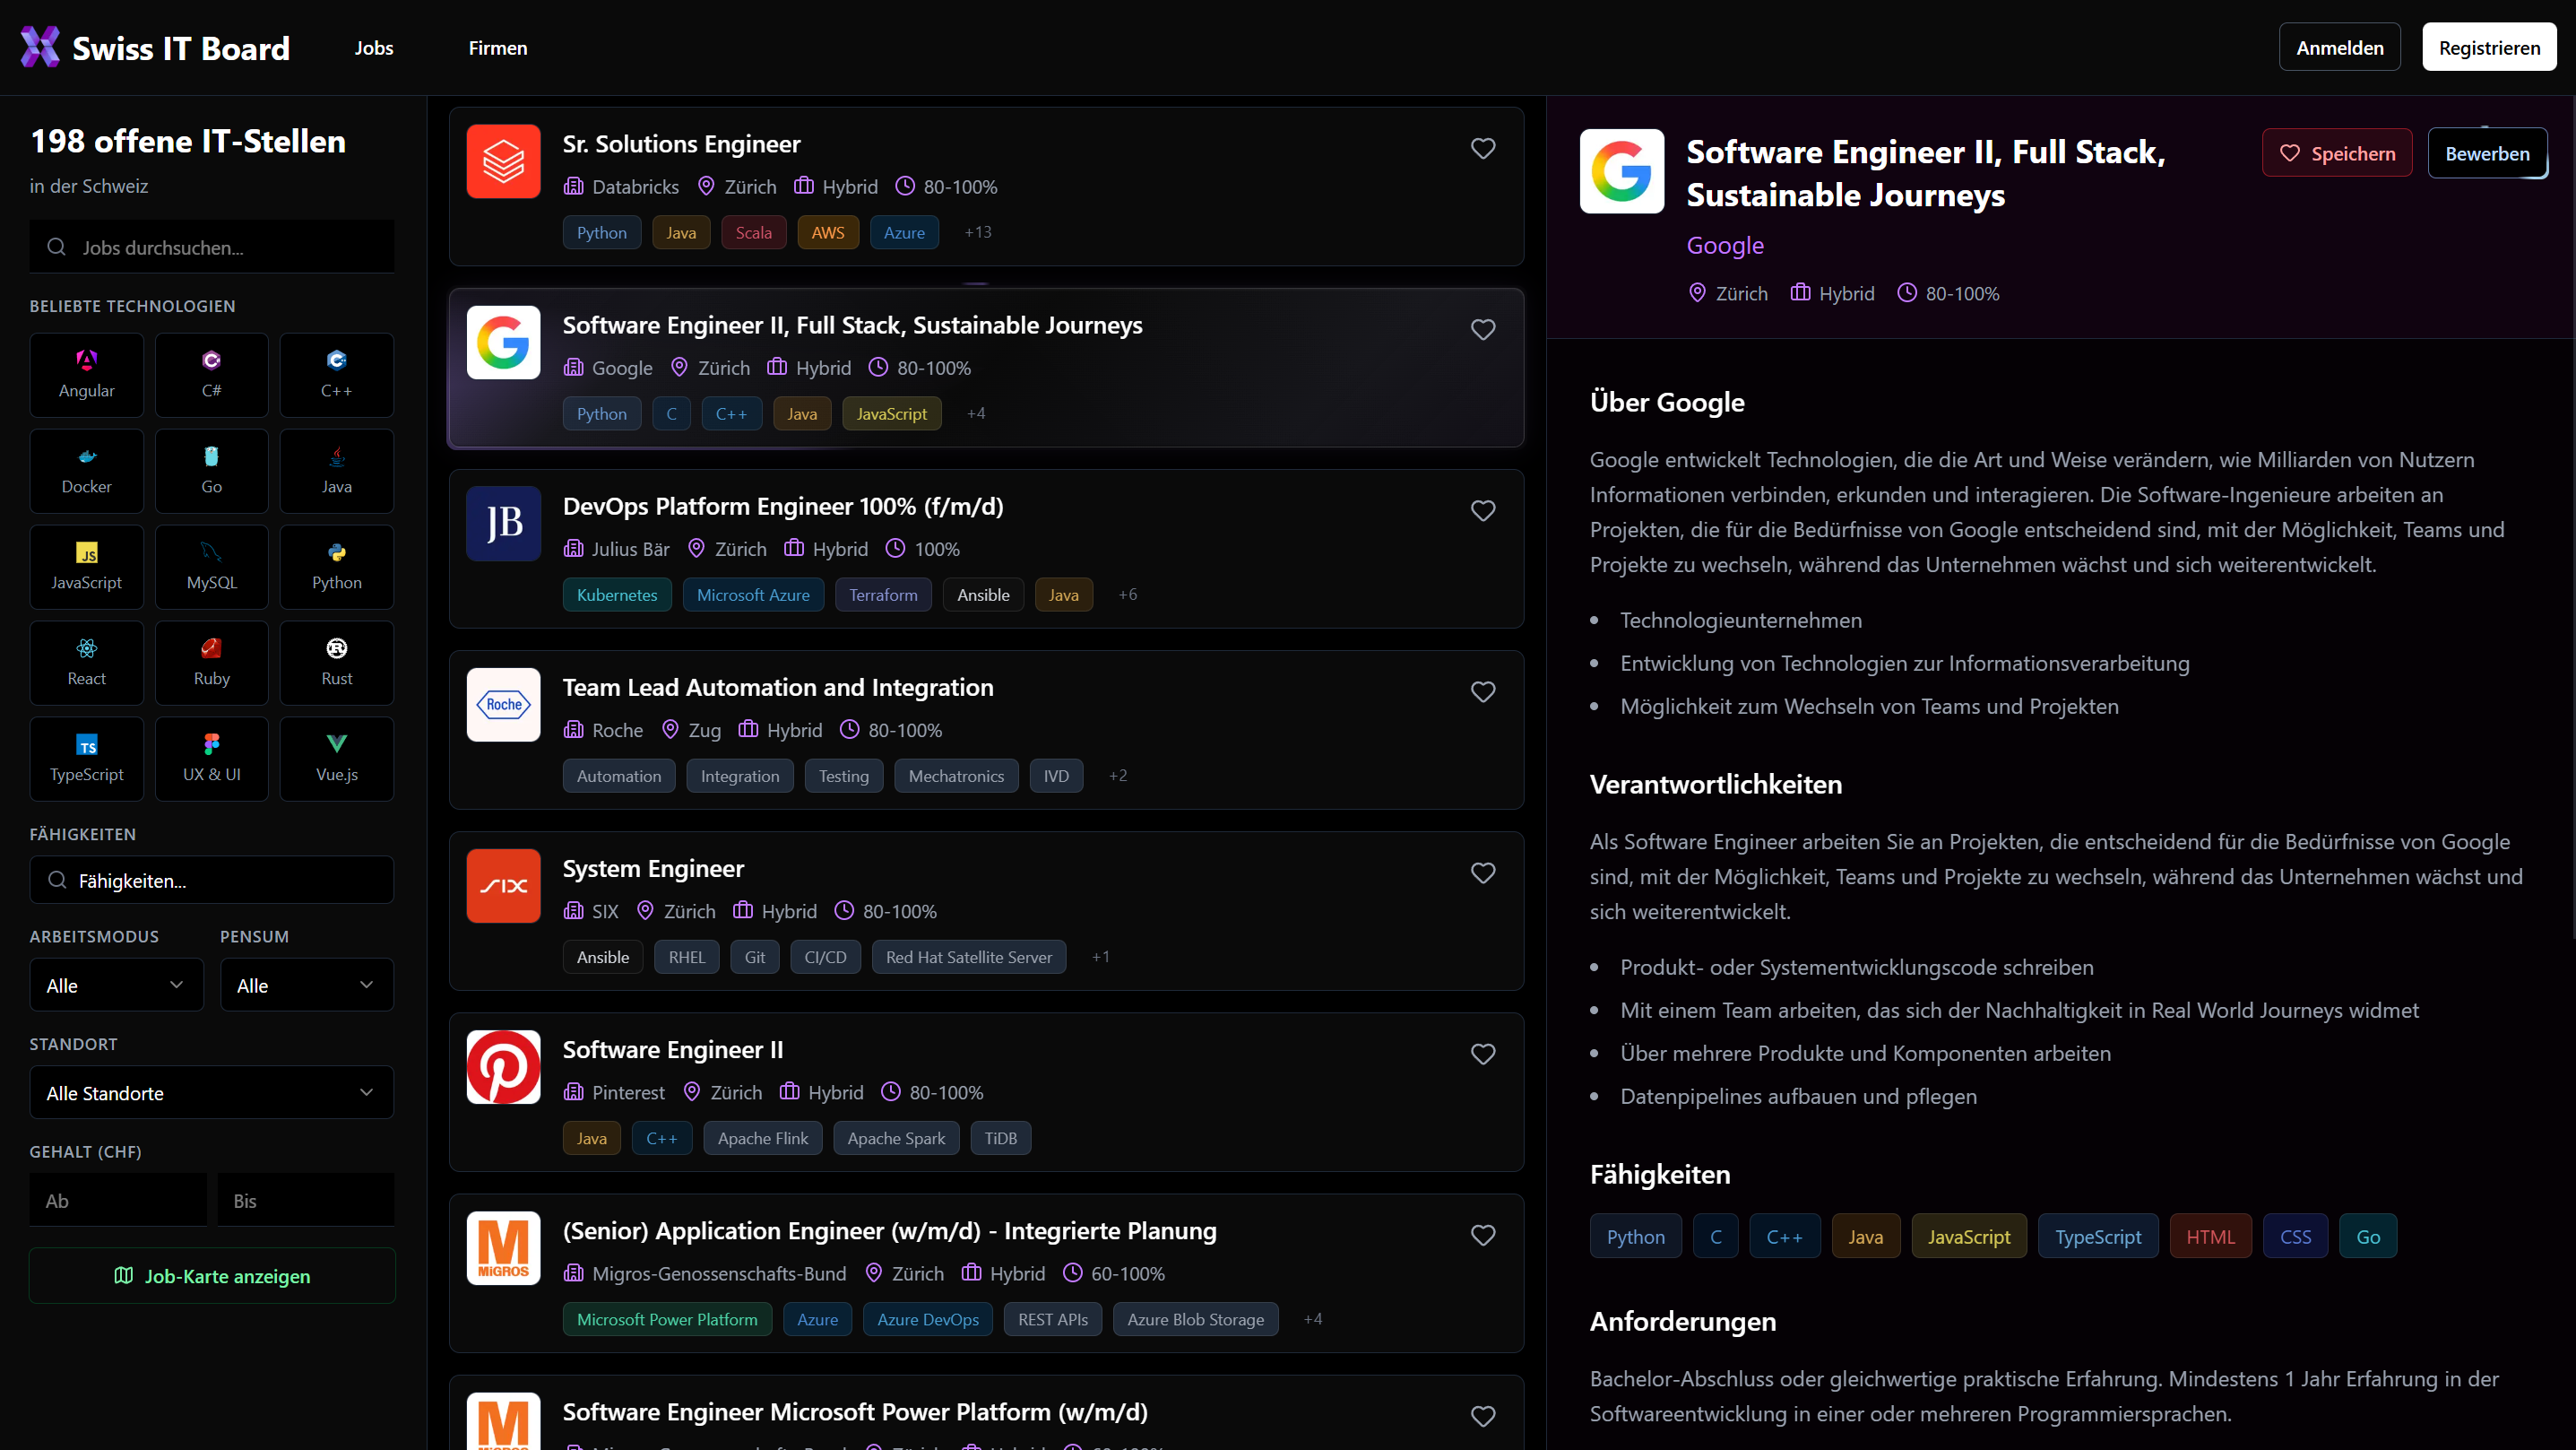Show the +2 more Roche tags
Image resolution: width=2576 pixels, height=1450 pixels.
pyautogui.click(x=1118, y=776)
